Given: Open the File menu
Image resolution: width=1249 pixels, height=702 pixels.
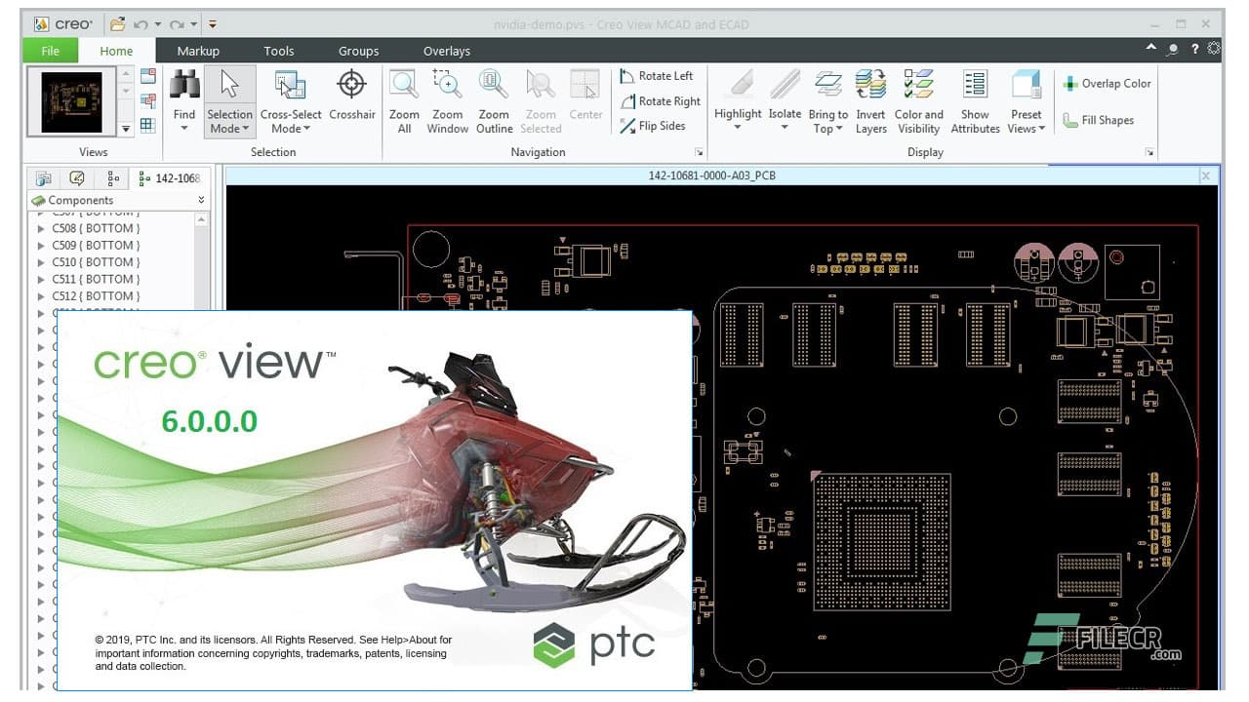Looking at the screenshot, I should click(50, 50).
